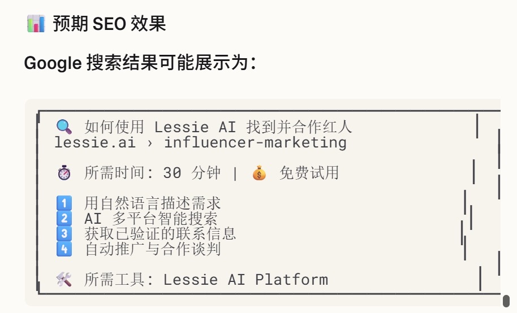Click the number 2 keycap emoji
The height and width of the screenshot is (313, 517).
coord(64,219)
